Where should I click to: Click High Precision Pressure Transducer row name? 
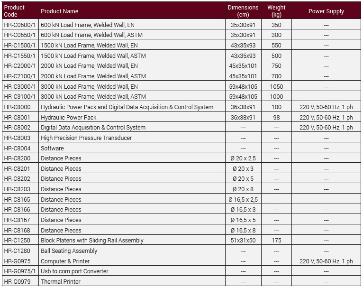[86, 138]
